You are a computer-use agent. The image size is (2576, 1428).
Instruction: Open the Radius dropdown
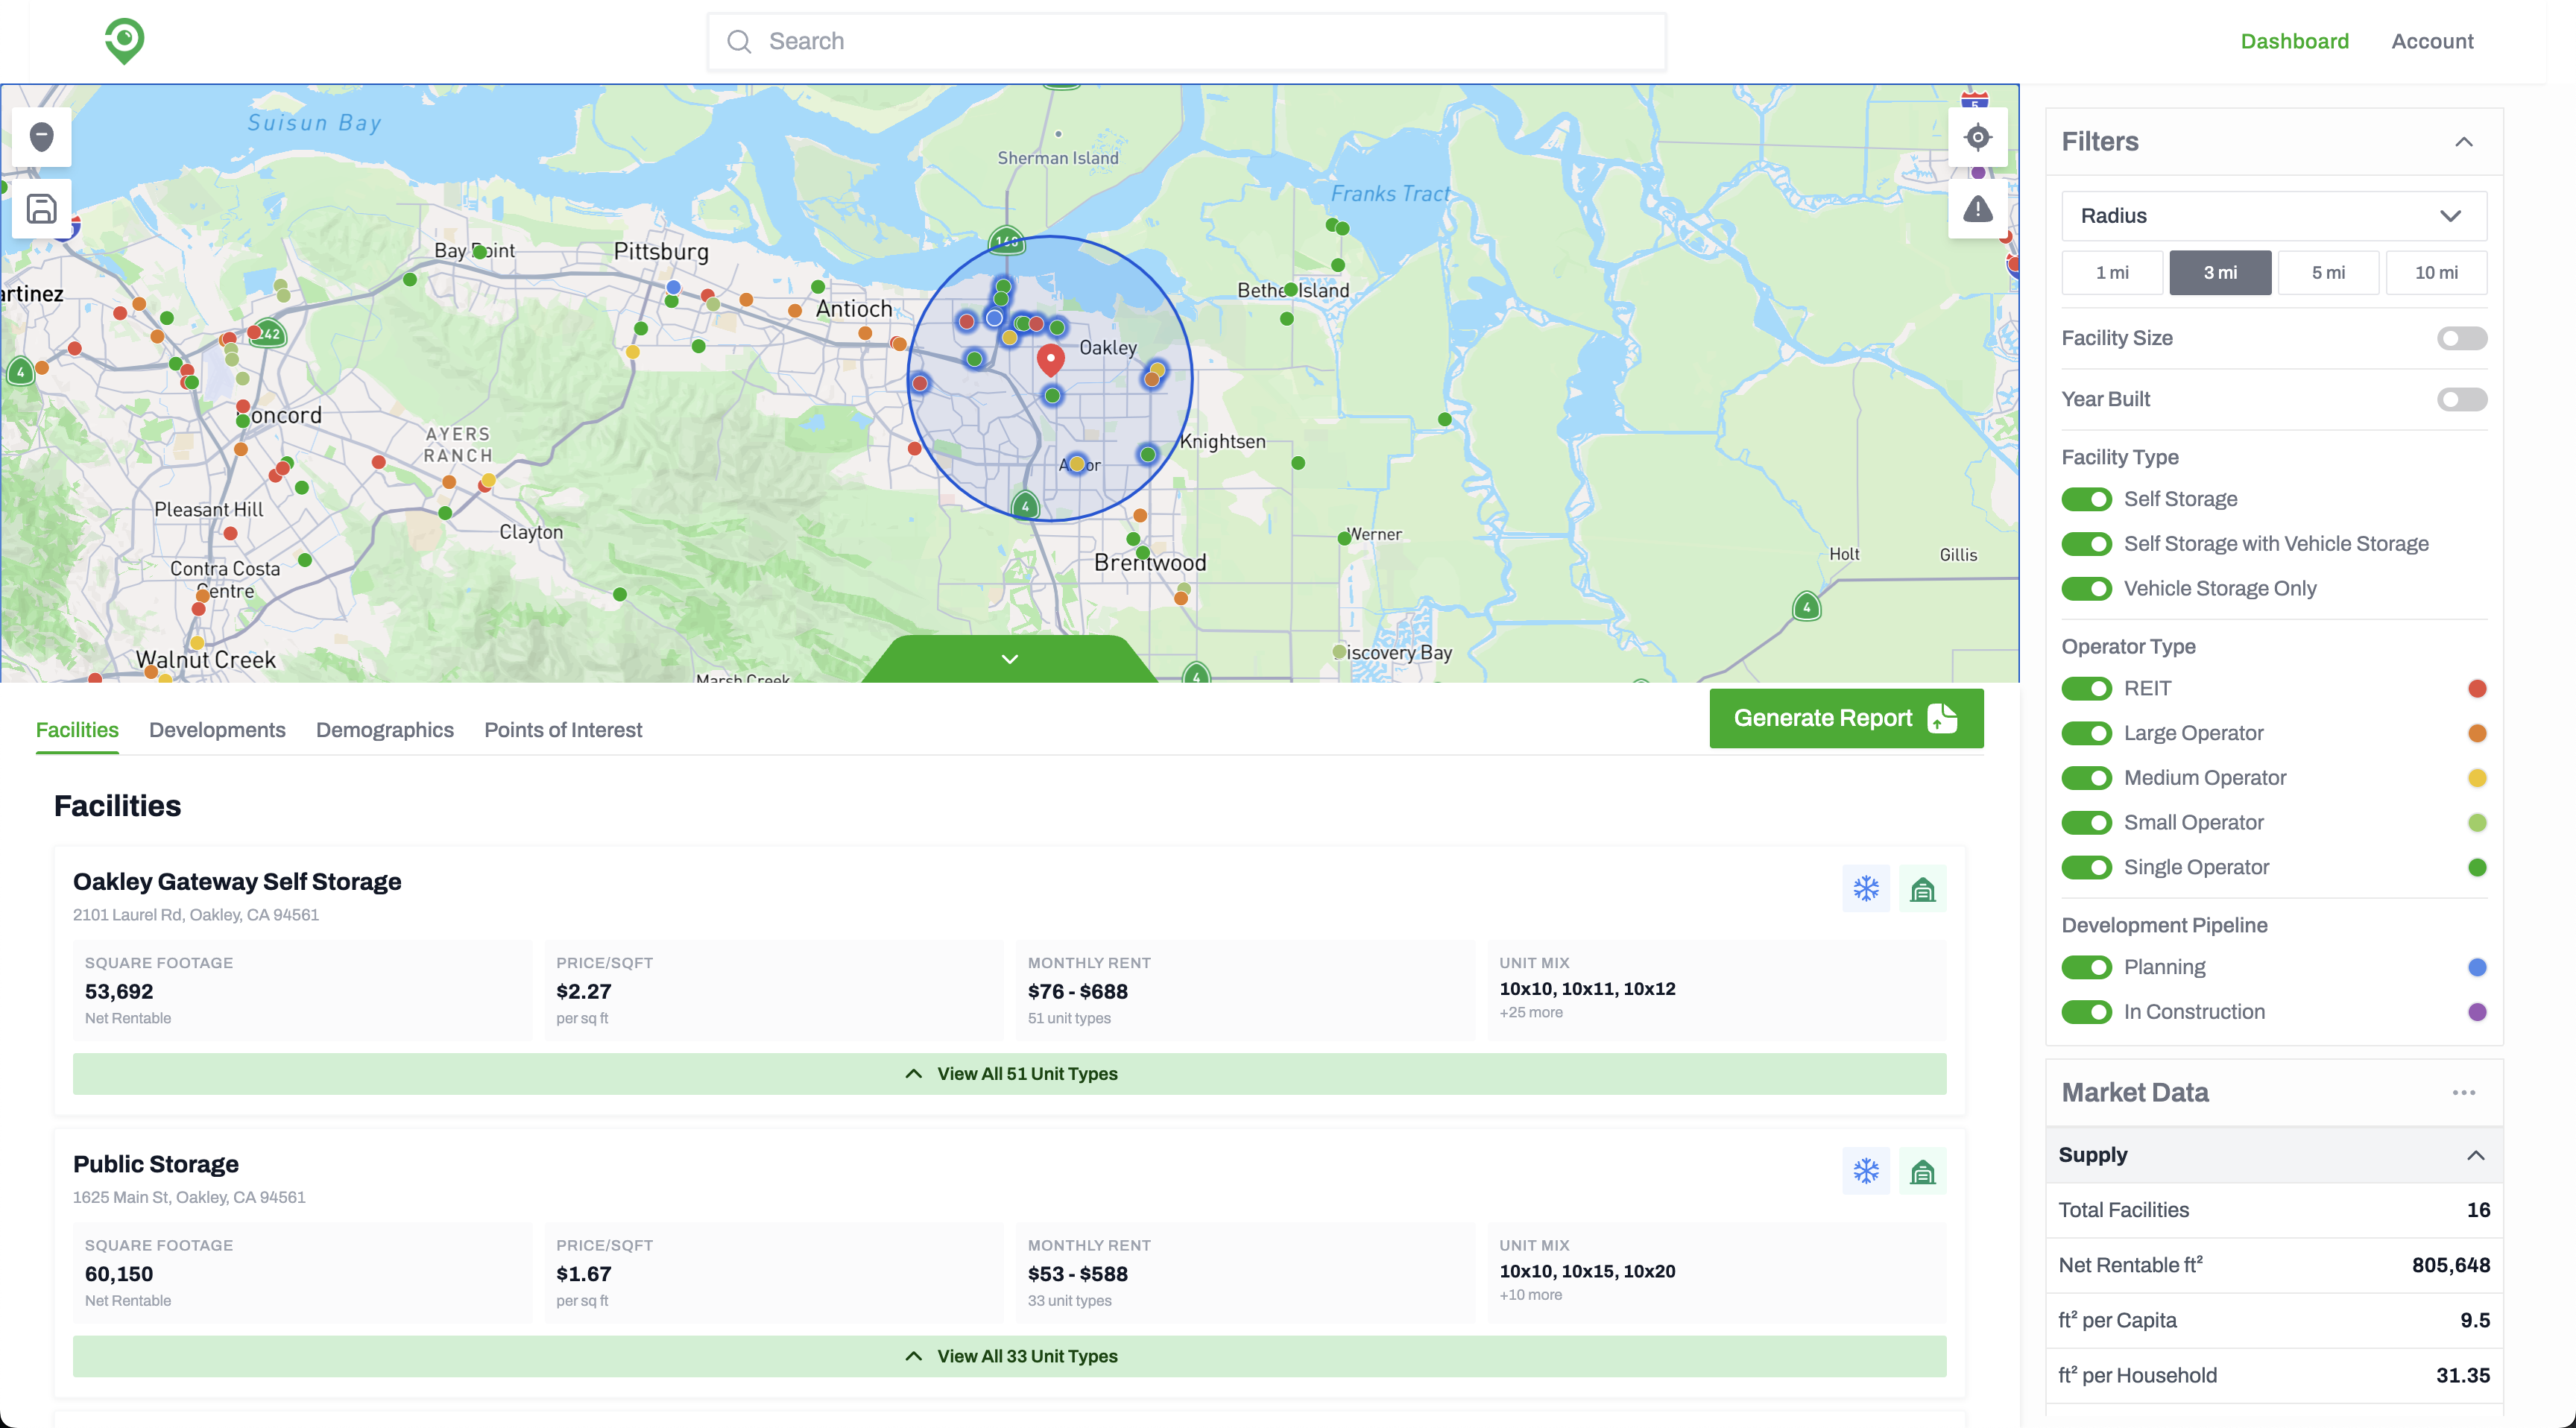(x=2273, y=216)
